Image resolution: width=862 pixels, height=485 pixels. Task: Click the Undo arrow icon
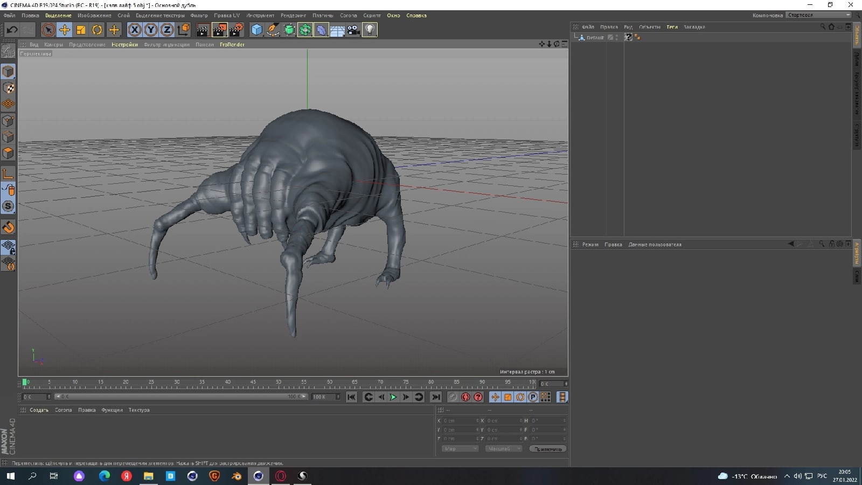pos(12,30)
